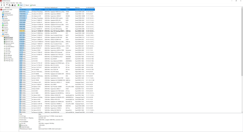Image resolution: width=243 pixels, height=132 pixels.
Task: Open the FPU Julia benchmark
Action: (x=8, y=54)
